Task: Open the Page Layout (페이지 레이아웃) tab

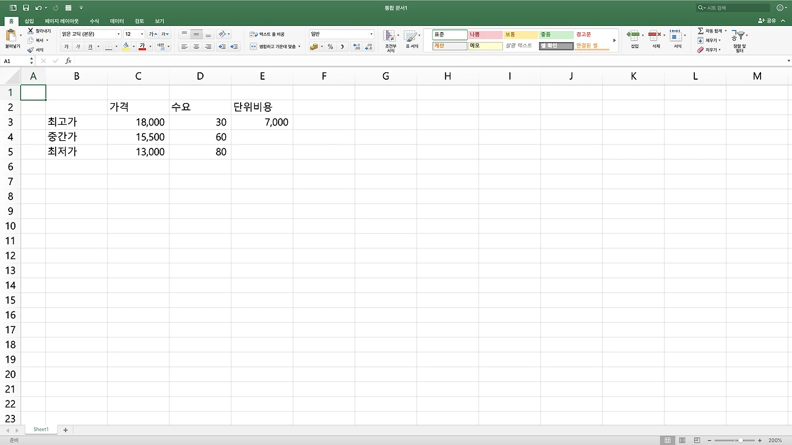Action: [62, 21]
